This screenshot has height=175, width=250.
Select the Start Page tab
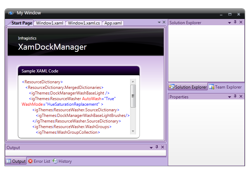[22, 23]
